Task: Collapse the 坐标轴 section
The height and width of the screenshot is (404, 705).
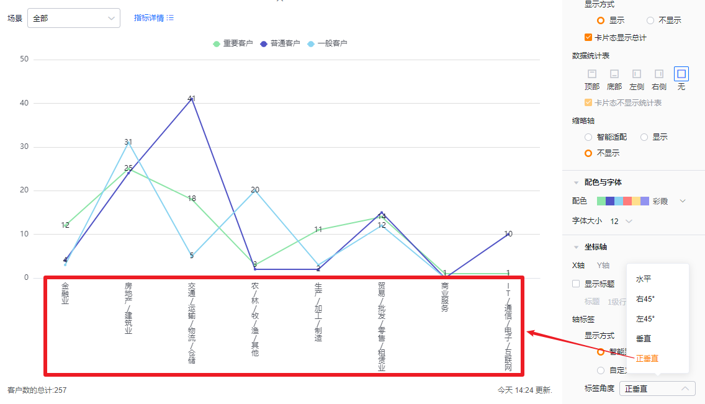Action: [x=576, y=247]
